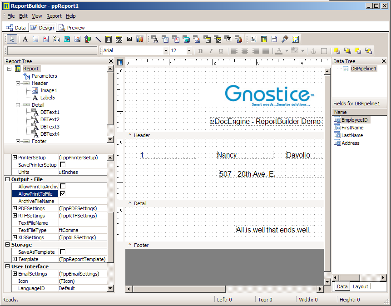Viewport: 391px width, 306px height.
Task: Pick the Memo component tool
Action: click(x=36, y=39)
